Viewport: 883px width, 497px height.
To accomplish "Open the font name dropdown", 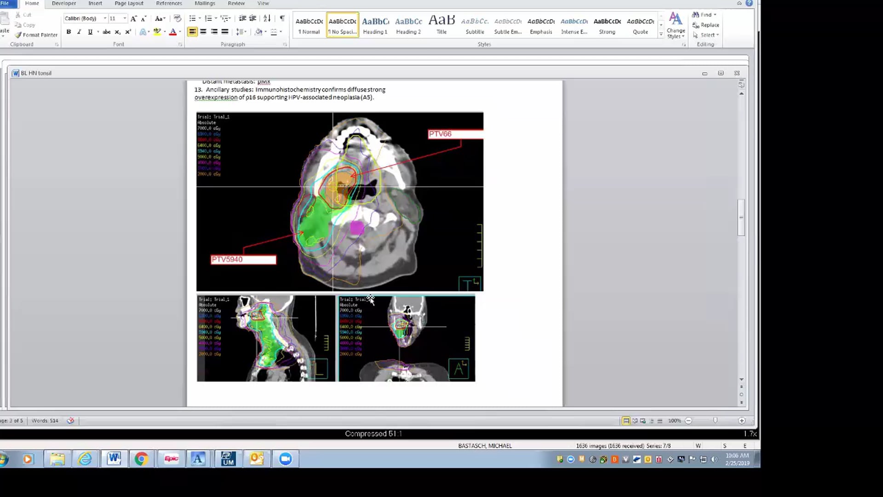I will [105, 18].
